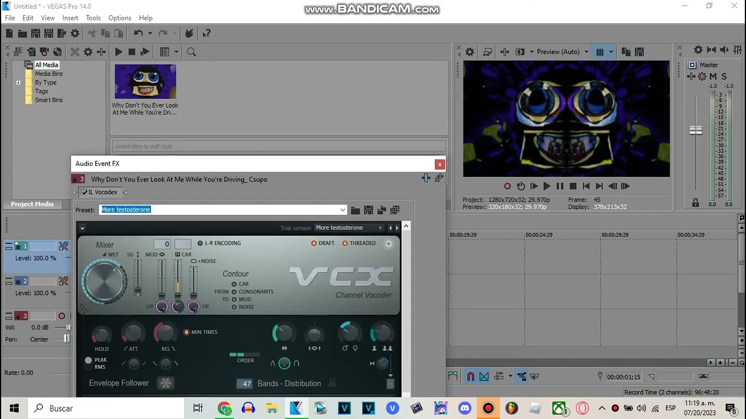The height and width of the screenshot is (419, 746).
Task: Expand the Overlays dropdown arrow in preview
Action: coord(611,52)
